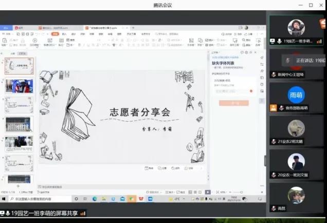The height and width of the screenshot is (223, 327).
Task: Start slideshow from the status bar play button
Action: 208,192
